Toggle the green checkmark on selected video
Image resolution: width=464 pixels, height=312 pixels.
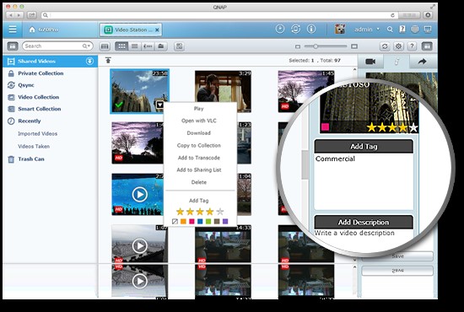click(119, 105)
